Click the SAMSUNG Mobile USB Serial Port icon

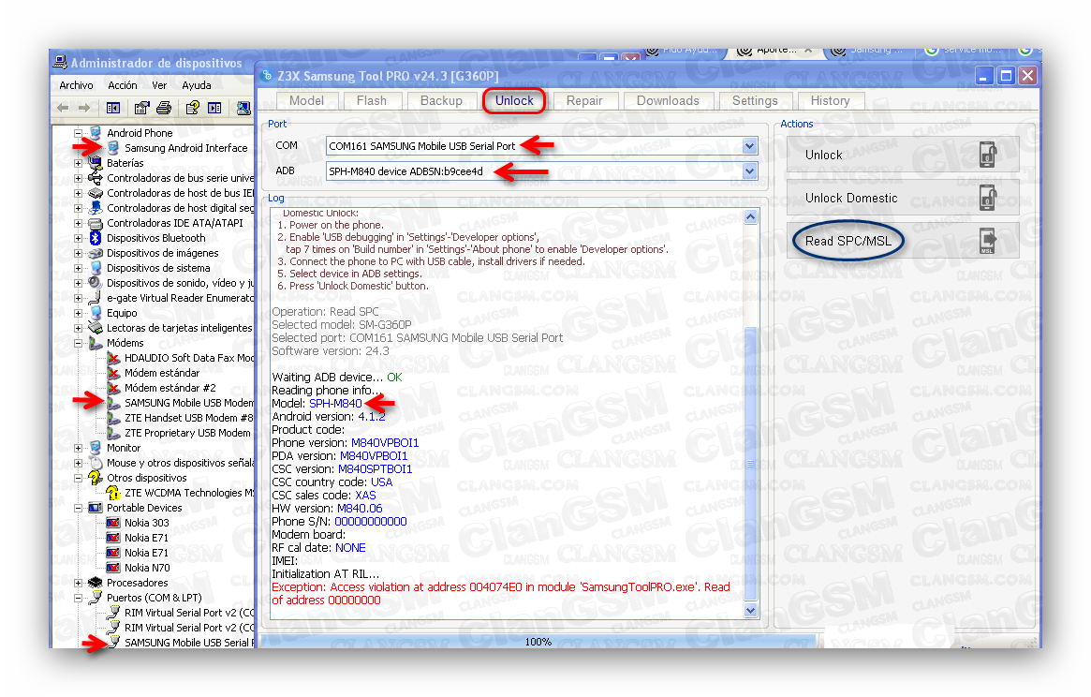(113, 642)
